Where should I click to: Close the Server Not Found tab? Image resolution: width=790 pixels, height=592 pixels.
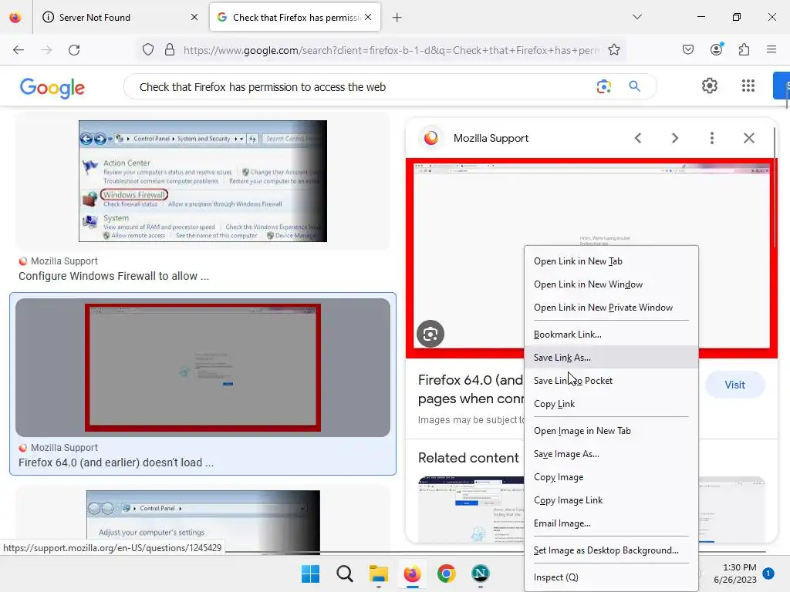194,17
